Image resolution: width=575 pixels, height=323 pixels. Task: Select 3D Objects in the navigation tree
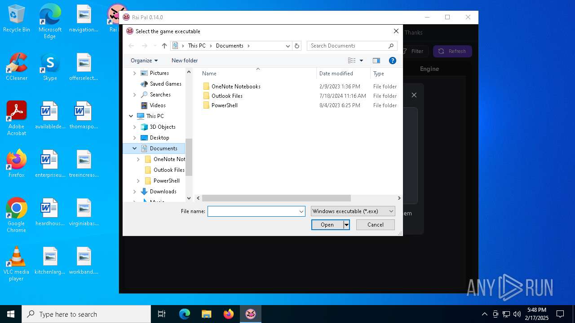click(163, 127)
